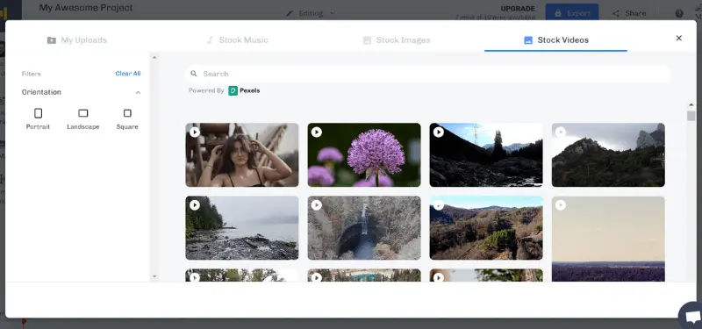Play the brown hills landscape video preview

439,205
